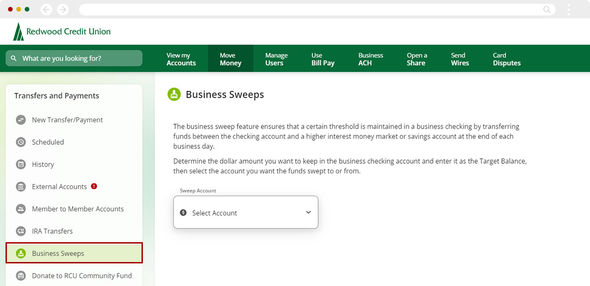The image size is (590, 286).
Task: Open the browser three-dot menu
Action: pyautogui.click(x=569, y=9)
